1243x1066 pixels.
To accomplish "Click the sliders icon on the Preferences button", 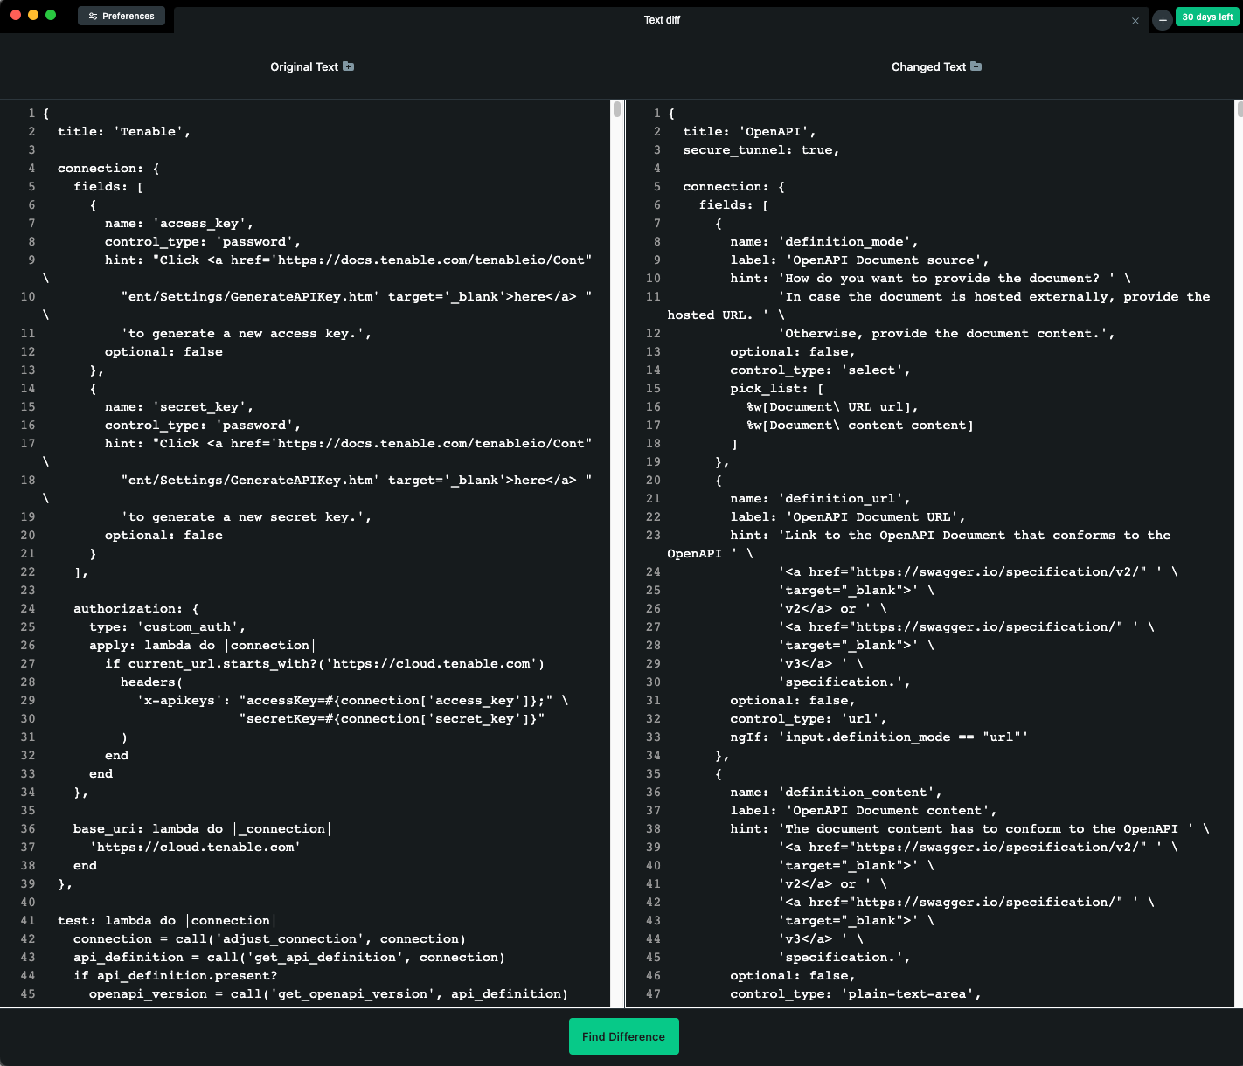I will click(x=91, y=15).
